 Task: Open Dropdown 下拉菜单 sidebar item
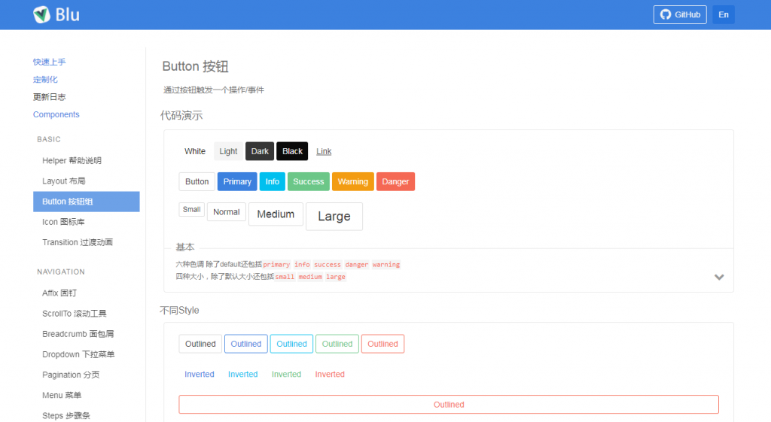(x=78, y=354)
